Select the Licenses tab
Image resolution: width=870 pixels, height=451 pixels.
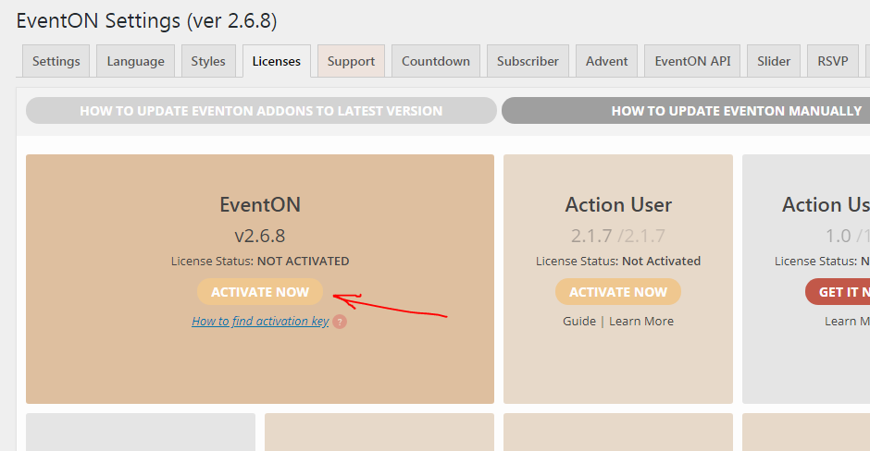(x=277, y=61)
